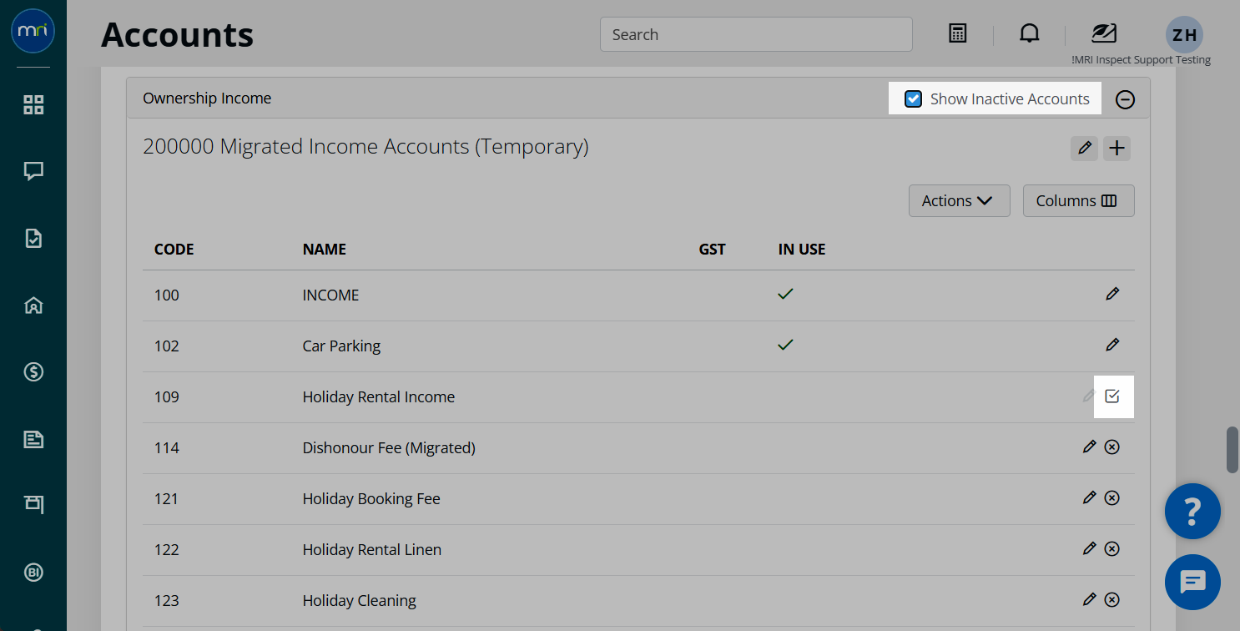Viewport: 1240px width, 631px height.
Task: Untick Show Inactive Accounts checkbox
Action: pos(914,99)
